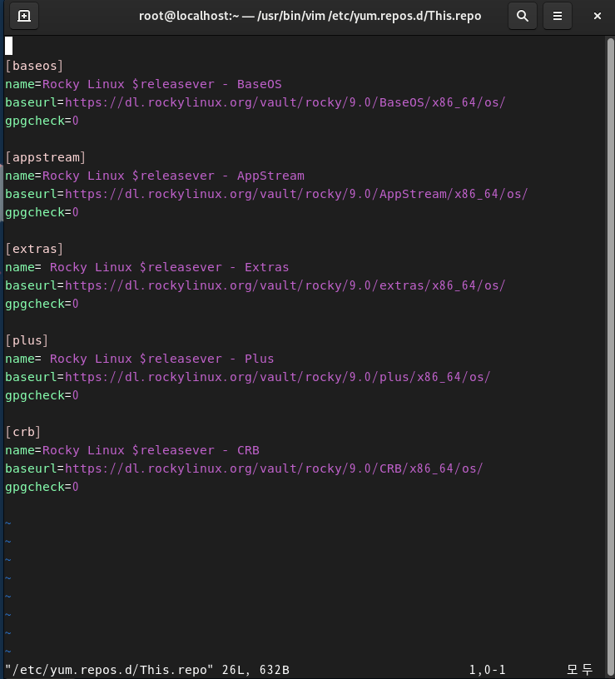Click the window title text

pyautogui.click(x=310, y=16)
